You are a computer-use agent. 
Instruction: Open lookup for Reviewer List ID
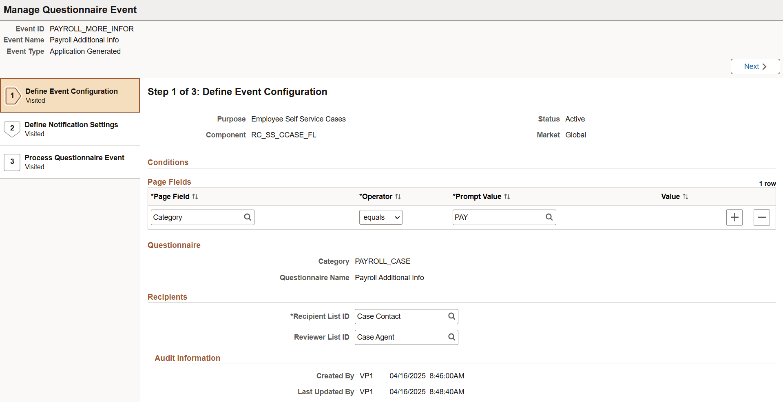tap(451, 337)
